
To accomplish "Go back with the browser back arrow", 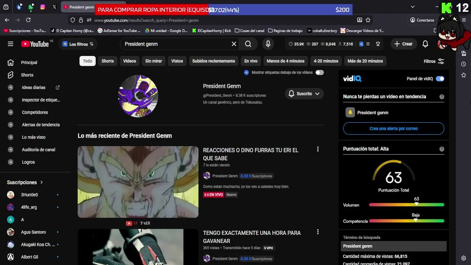I will [7, 20].
